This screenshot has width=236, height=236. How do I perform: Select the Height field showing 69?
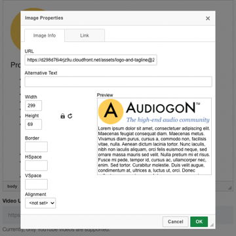click(33, 125)
